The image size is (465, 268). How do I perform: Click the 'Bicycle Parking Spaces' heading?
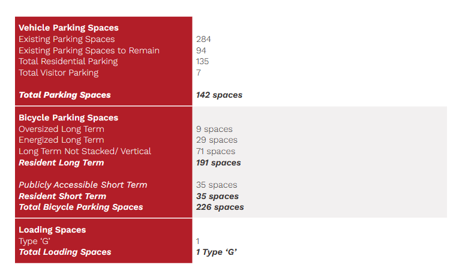[x=68, y=118]
